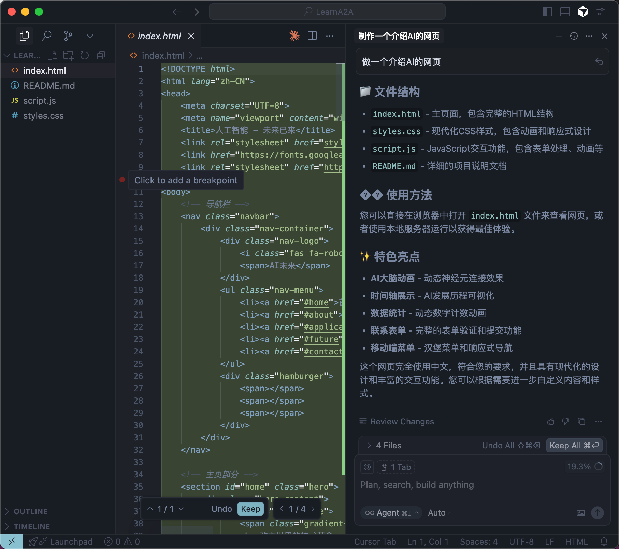Click the New File icon in explorer
The image size is (619, 549).
point(52,55)
